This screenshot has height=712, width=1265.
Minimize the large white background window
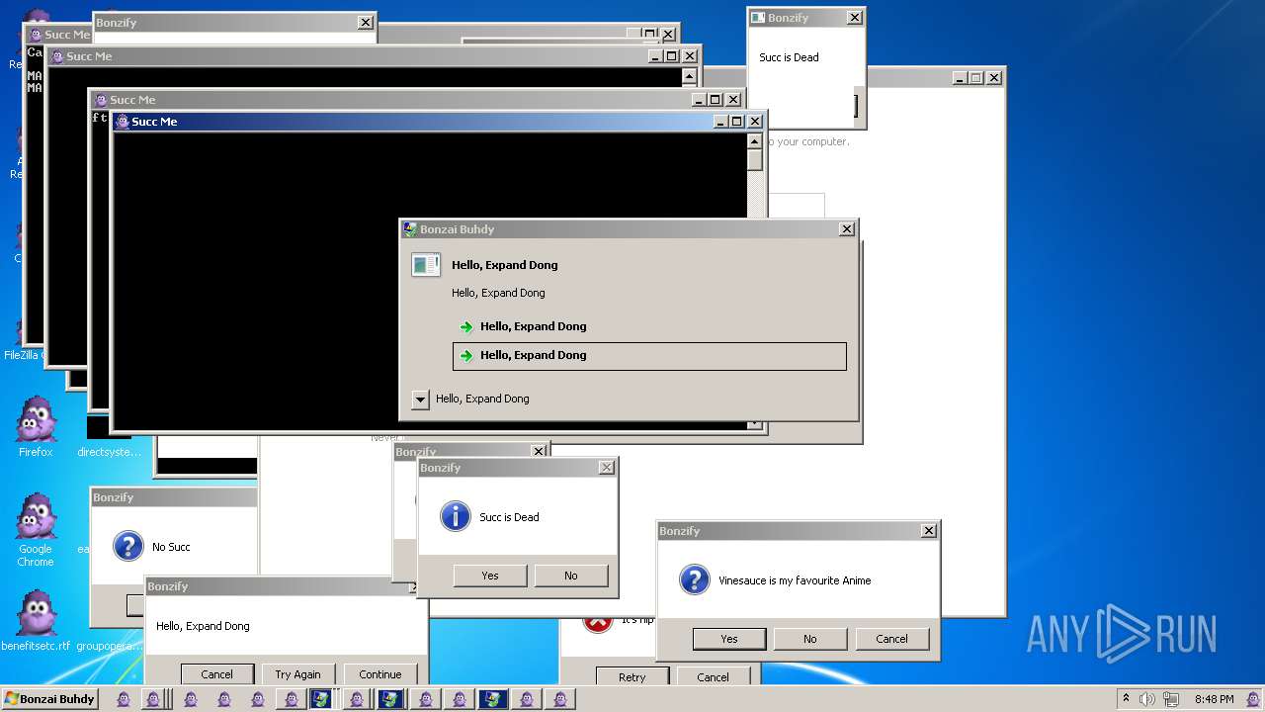click(960, 78)
